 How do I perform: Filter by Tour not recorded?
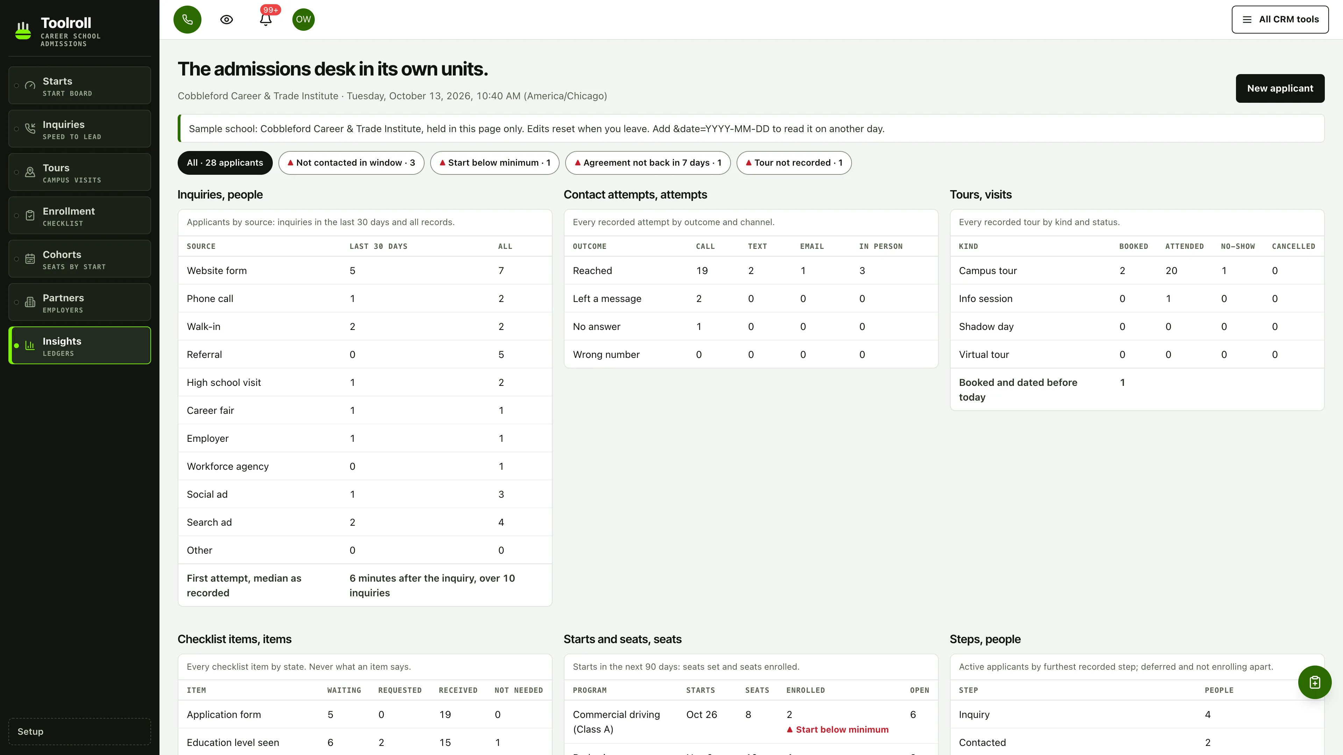coord(794,163)
